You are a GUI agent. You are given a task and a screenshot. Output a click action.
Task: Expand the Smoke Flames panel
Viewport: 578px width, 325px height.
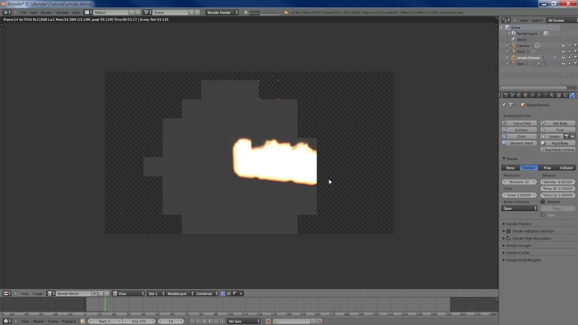coord(518,224)
